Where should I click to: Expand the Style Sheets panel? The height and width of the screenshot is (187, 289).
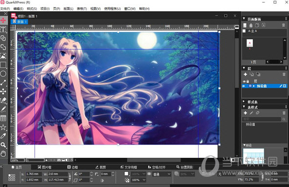[x=244, y=101]
